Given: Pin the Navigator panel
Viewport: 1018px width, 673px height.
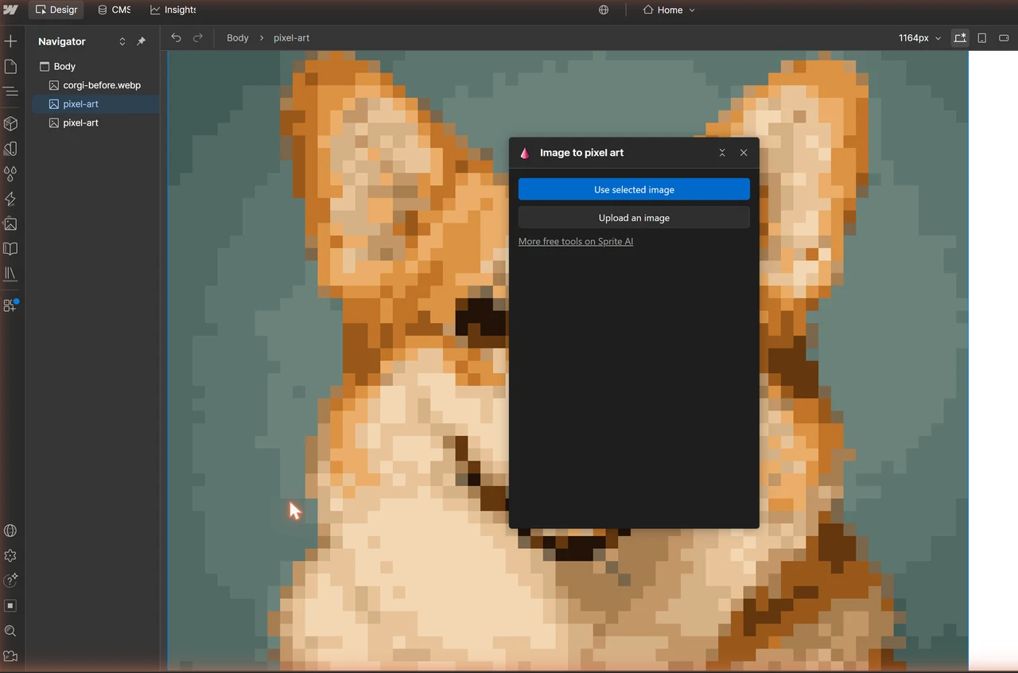Looking at the screenshot, I should point(141,41).
